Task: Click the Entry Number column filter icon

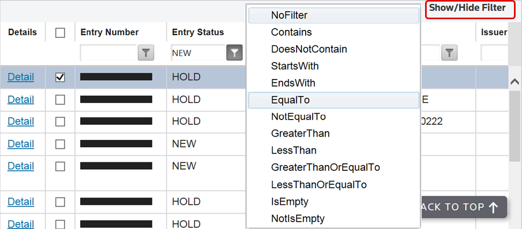Action: click(x=146, y=52)
